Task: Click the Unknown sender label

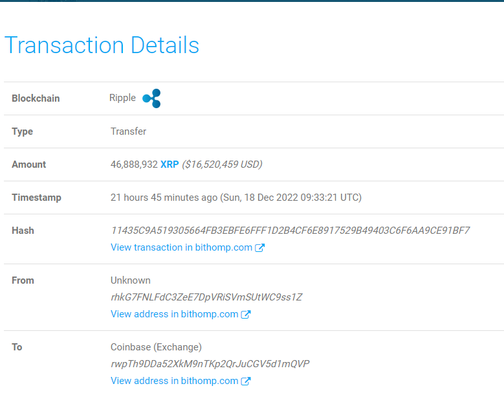Action: pyautogui.click(x=131, y=280)
